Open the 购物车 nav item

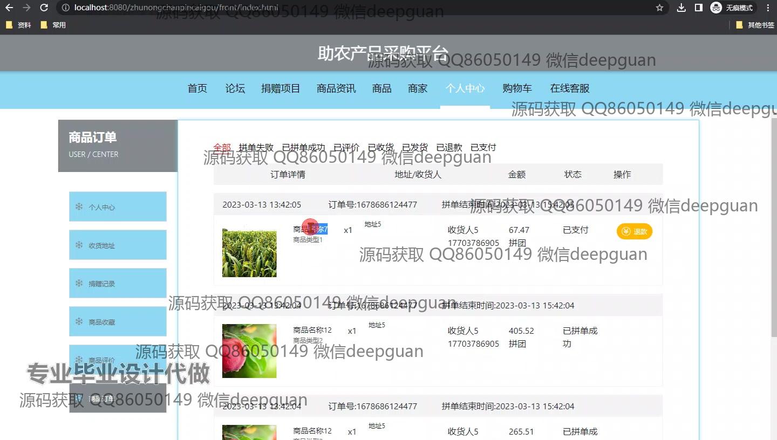pyautogui.click(x=517, y=88)
